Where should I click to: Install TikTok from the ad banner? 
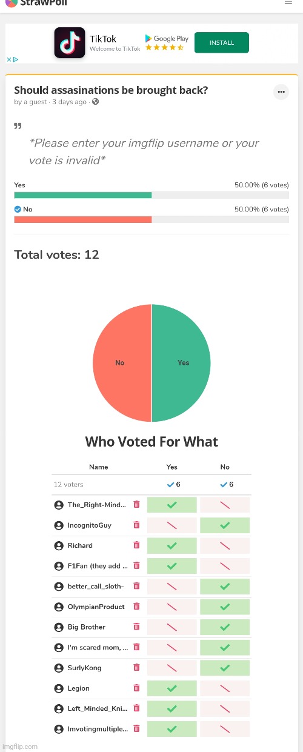tap(222, 43)
